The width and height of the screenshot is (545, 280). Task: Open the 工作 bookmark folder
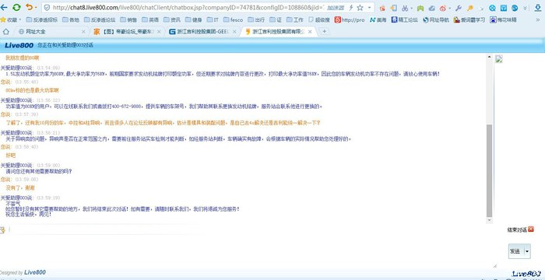point(295,19)
